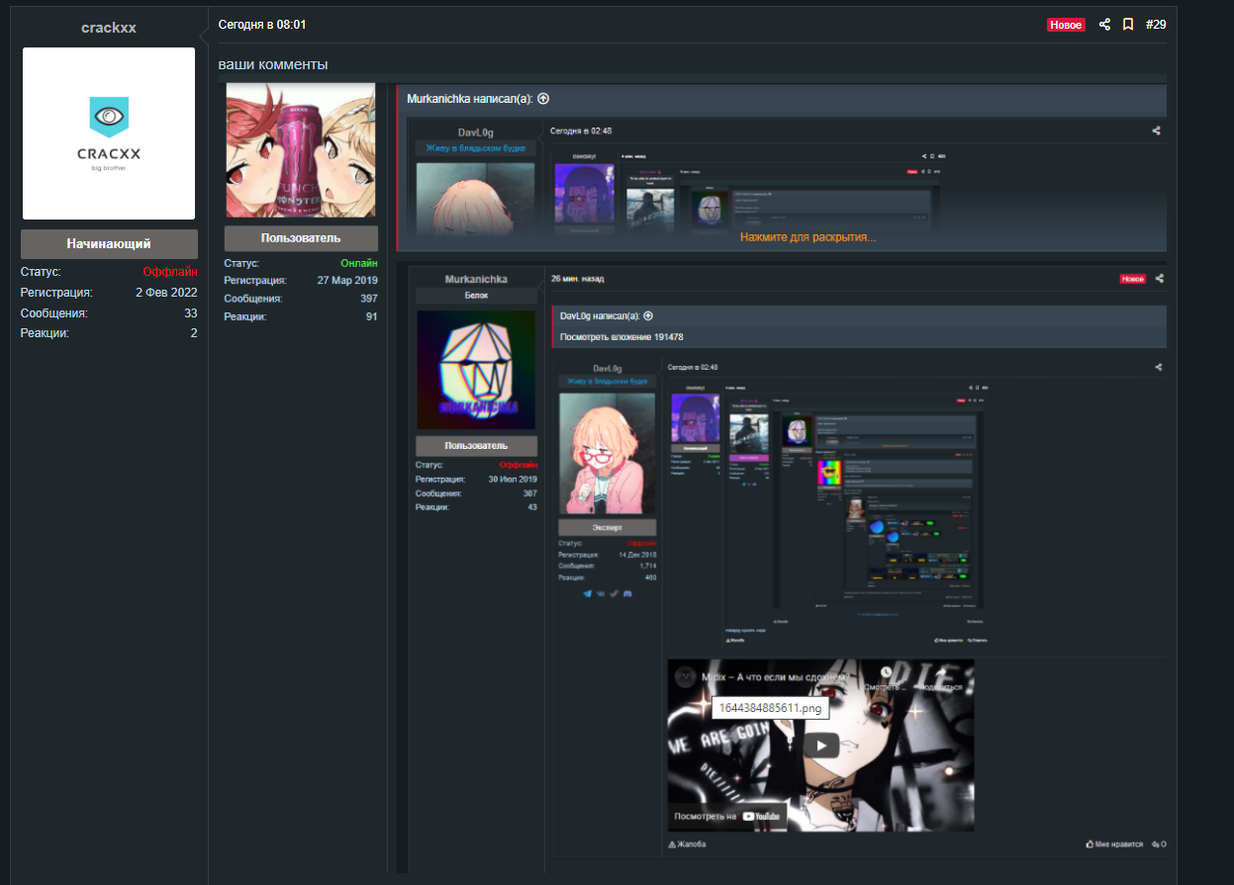Viewport: 1234px width, 885px height.
Task: Click the 'Мне нравится' thumbs-up button
Action: [x=1114, y=844]
